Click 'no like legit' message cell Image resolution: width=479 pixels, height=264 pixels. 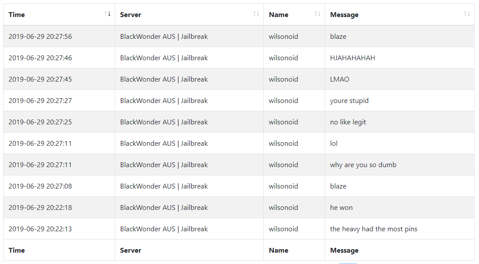click(399, 122)
